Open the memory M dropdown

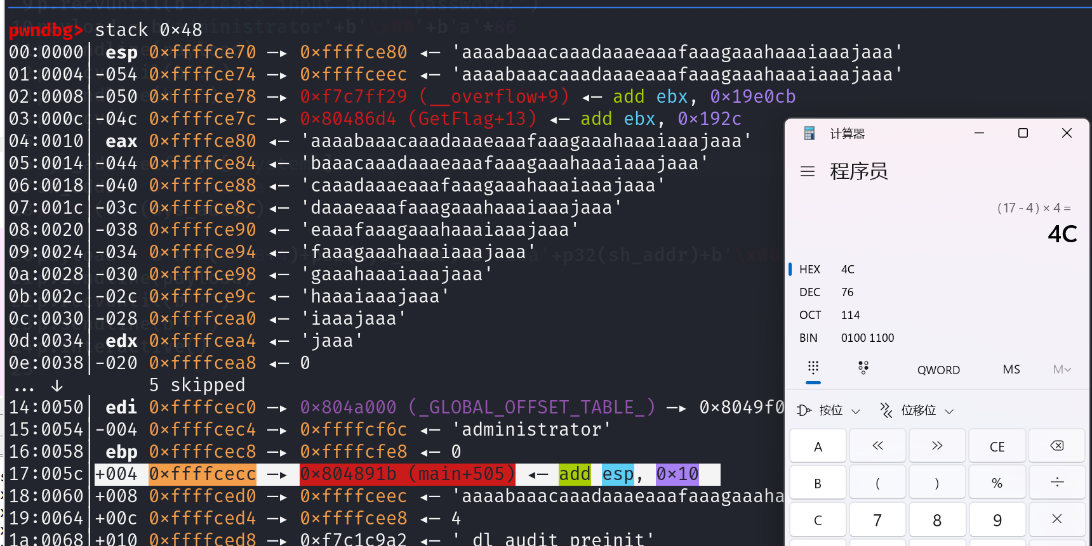tap(1062, 369)
